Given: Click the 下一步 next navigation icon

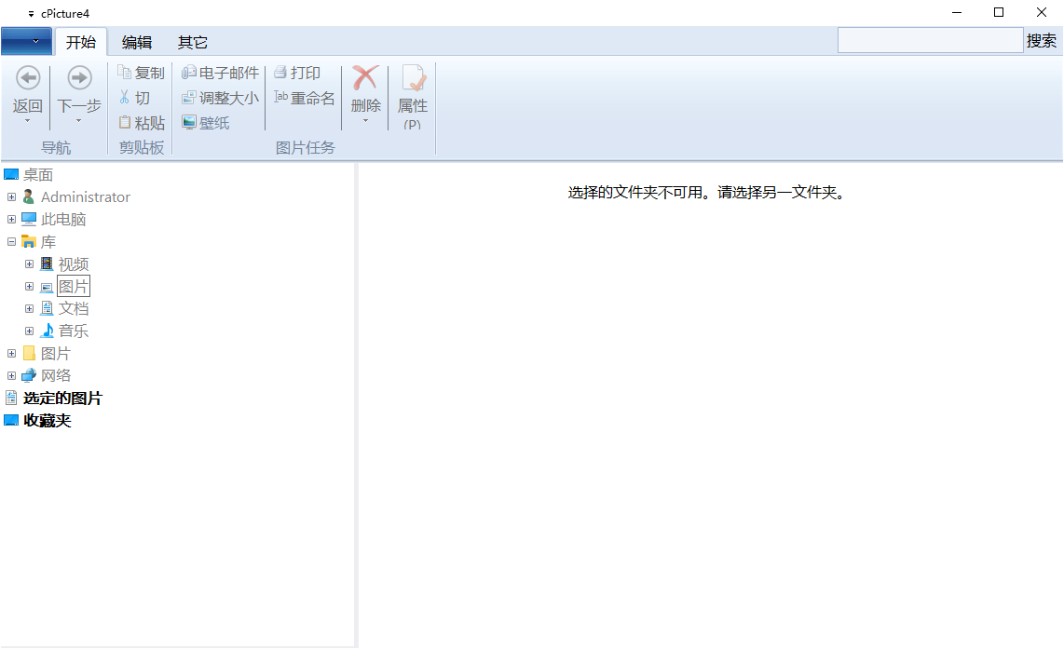Looking at the screenshot, I should pyautogui.click(x=77, y=77).
